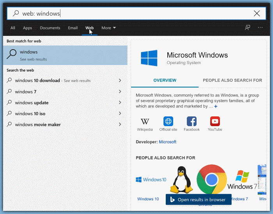Click the magnifier icon in search box
The image size is (273, 214).
pyautogui.click(x=16, y=13)
